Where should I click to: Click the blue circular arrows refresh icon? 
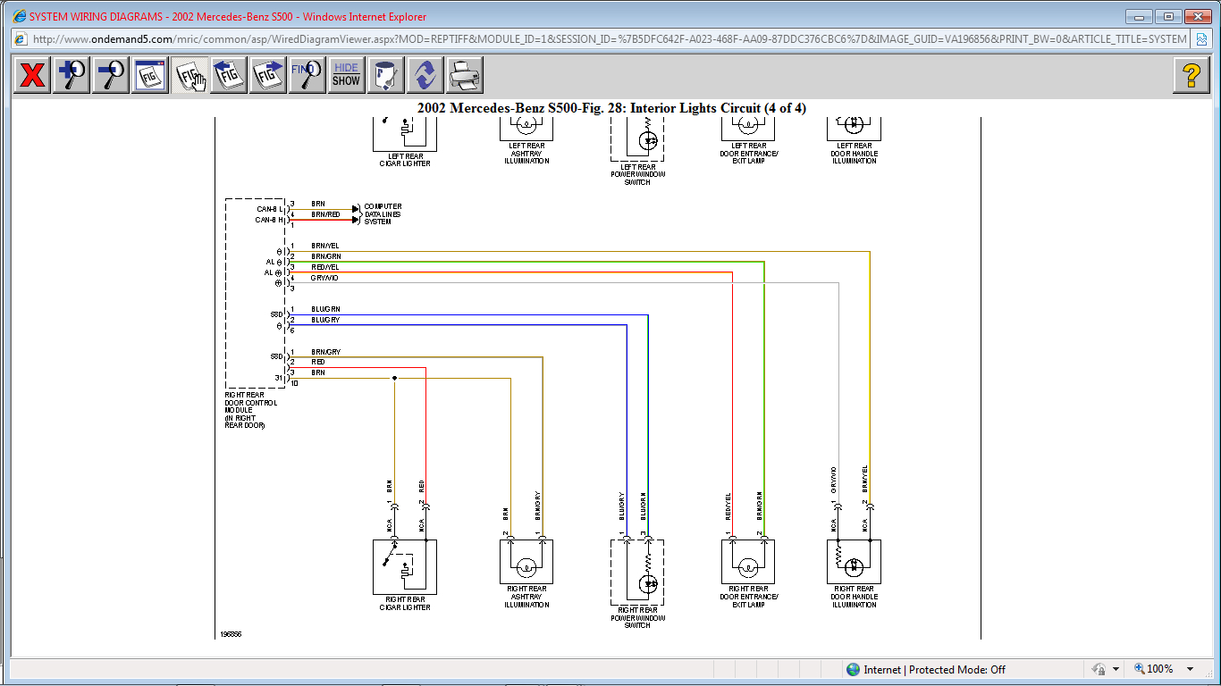425,75
